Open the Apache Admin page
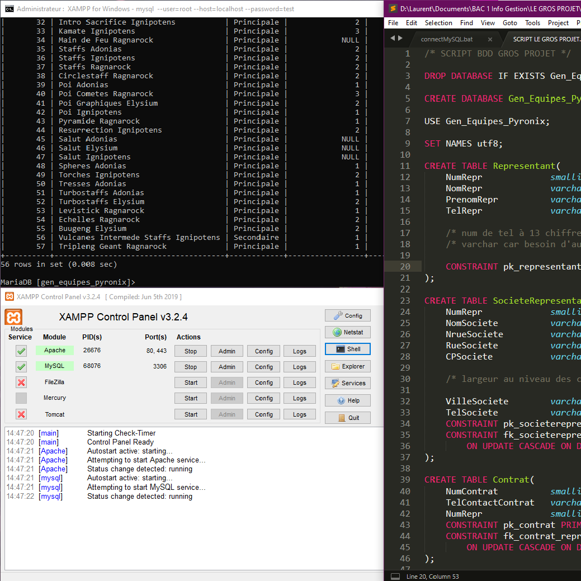 pos(226,351)
